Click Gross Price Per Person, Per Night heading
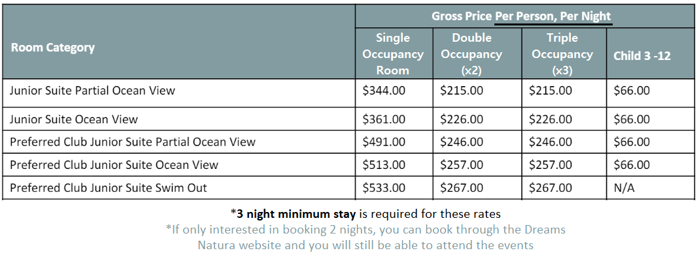 pyautogui.click(x=521, y=16)
